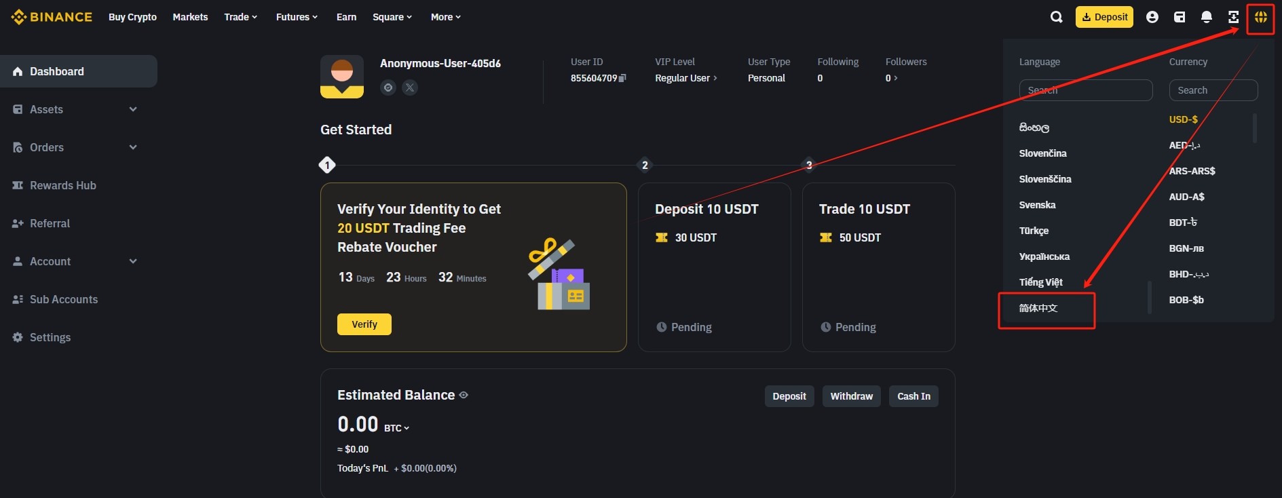Open the BTC currency unit dropdown
The height and width of the screenshot is (498, 1282).
point(397,428)
